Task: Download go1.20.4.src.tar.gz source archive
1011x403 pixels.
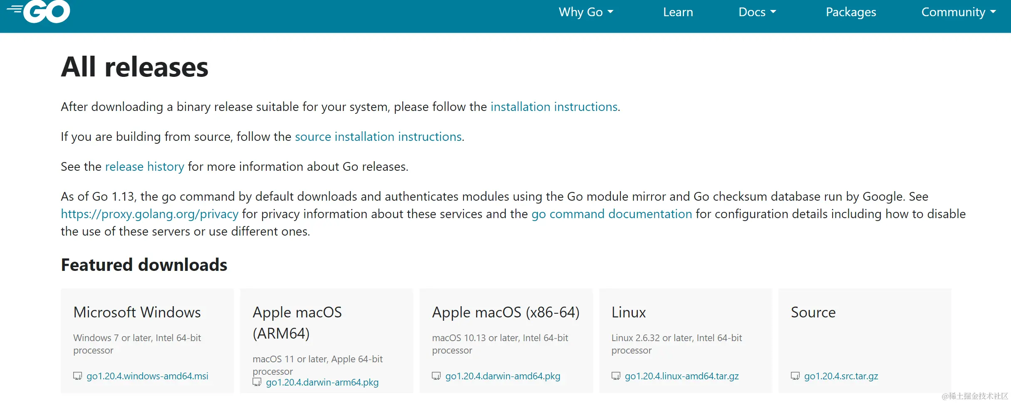Action: point(841,376)
